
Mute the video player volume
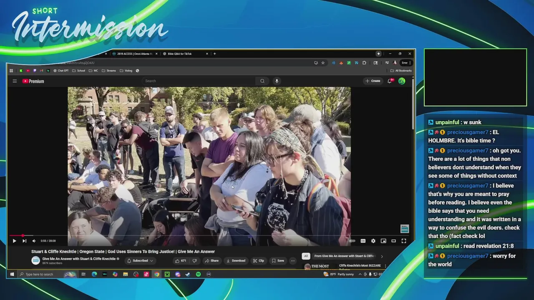(34, 241)
